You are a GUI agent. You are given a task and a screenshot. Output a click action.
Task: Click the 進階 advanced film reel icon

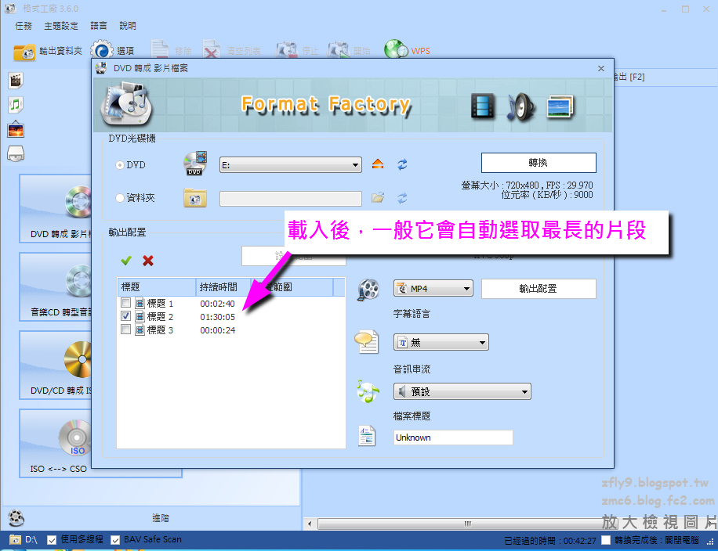(16, 517)
